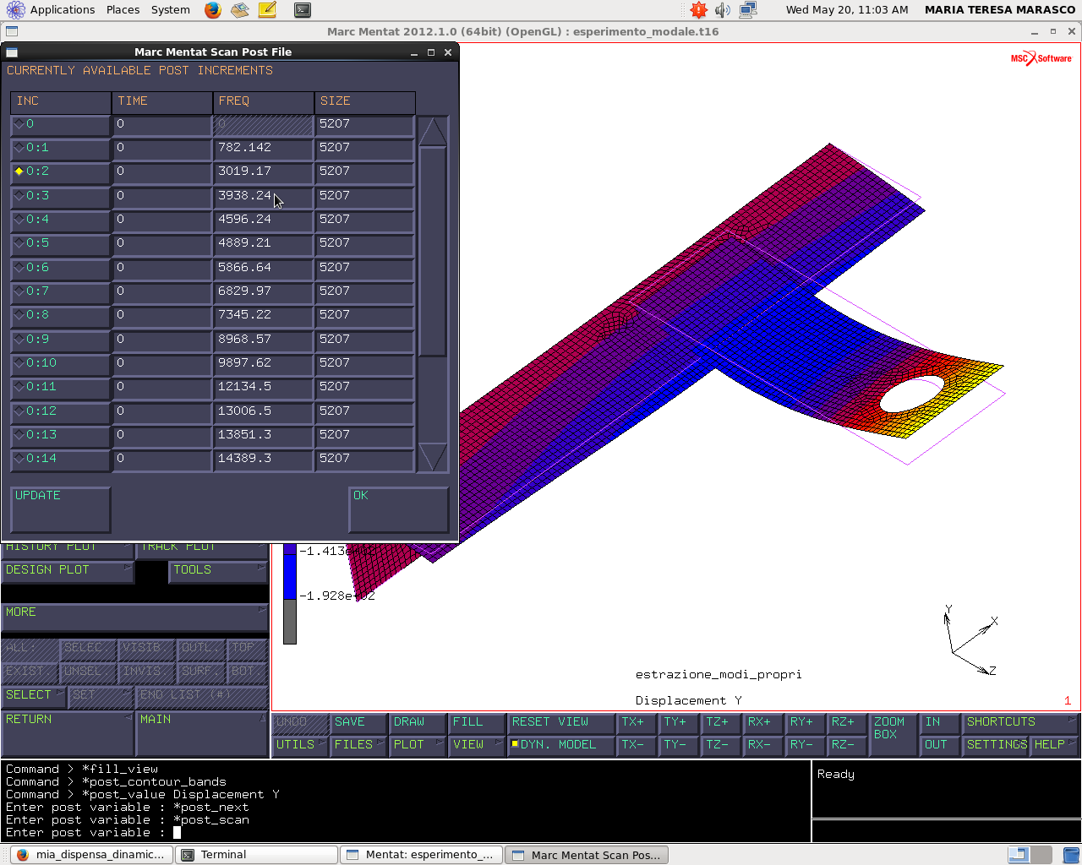Click the mail/package launcher icon
Viewport: 1082px width, 865px height.
coord(240,10)
